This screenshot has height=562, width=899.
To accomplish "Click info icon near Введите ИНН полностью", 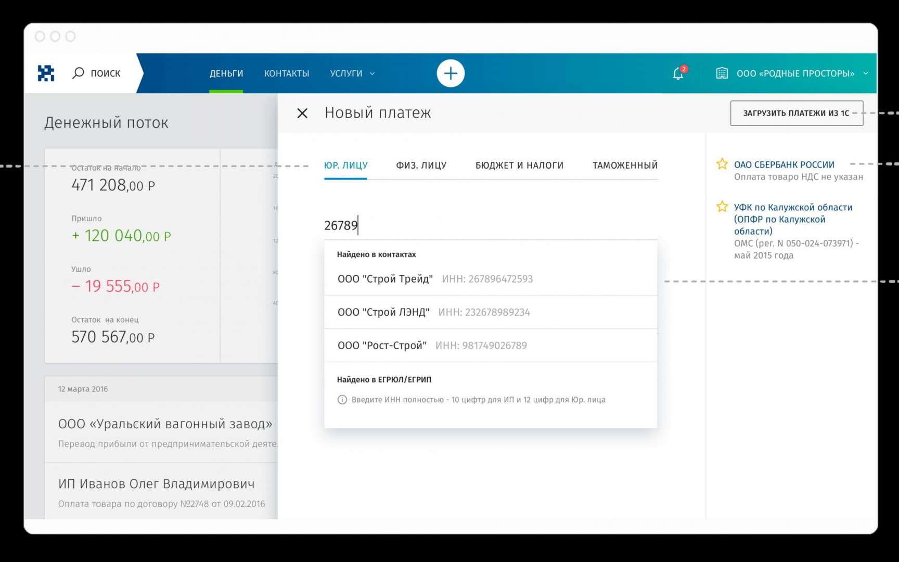I will point(342,400).
